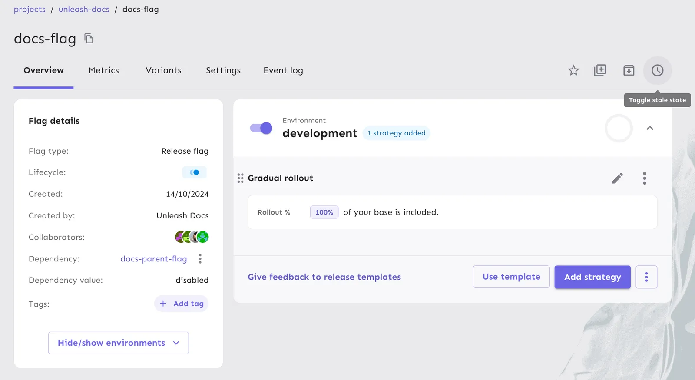Clone the flag with the plus-box icon
The height and width of the screenshot is (380, 695).
tap(600, 70)
